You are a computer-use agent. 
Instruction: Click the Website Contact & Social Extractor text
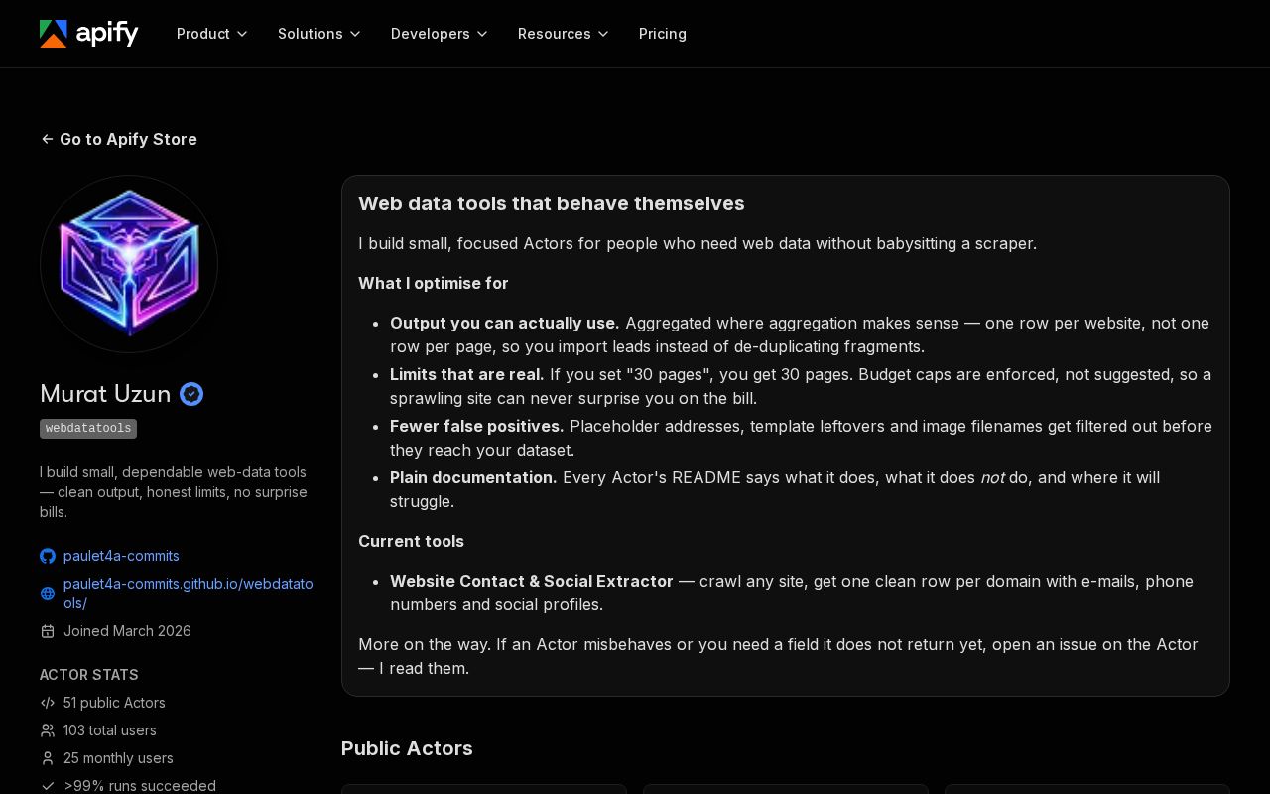(532, 581)
